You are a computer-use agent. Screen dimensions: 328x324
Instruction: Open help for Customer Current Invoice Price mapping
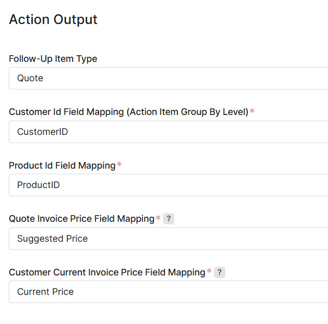click(x=220, y=272)
